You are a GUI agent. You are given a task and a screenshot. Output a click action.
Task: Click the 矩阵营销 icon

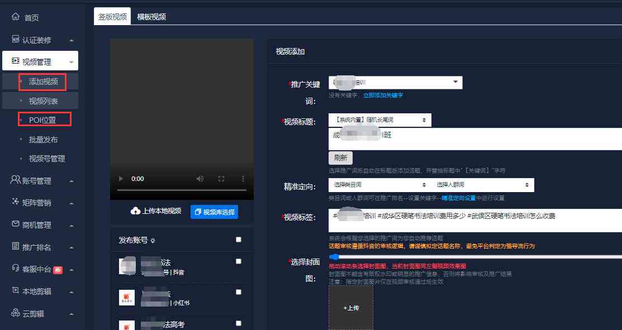(16, 202)
